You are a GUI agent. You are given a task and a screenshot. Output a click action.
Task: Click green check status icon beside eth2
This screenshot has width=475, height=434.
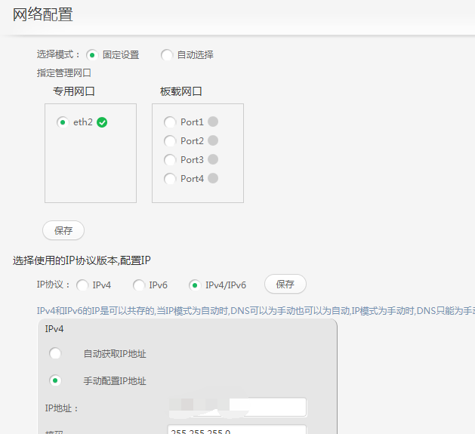pos(102,122)
